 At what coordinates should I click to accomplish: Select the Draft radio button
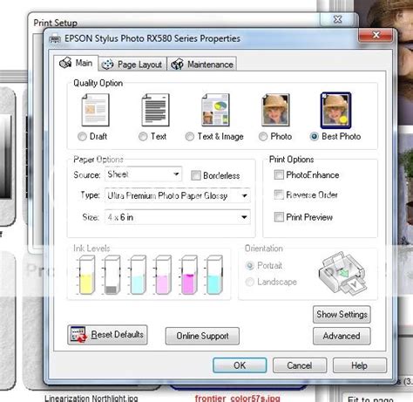pyautogui.click(x=82, y=136)
